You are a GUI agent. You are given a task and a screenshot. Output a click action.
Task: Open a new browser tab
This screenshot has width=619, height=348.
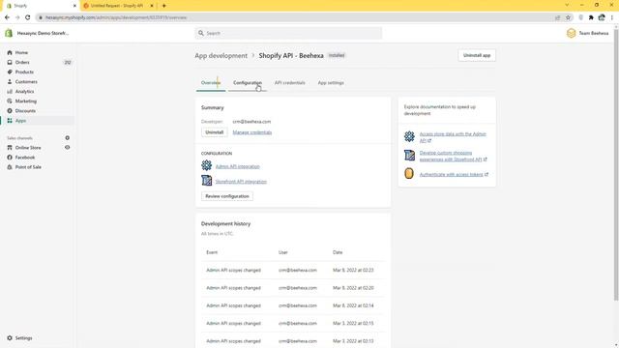[x=164, y=6]
